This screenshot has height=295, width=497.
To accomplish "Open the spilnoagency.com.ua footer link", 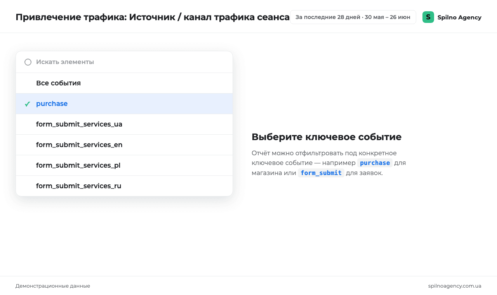I will pyautogui.click(x=455, y=286).
